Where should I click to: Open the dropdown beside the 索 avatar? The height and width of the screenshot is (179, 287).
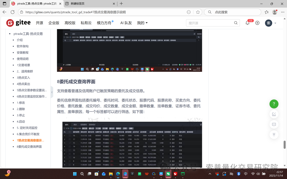275,23
